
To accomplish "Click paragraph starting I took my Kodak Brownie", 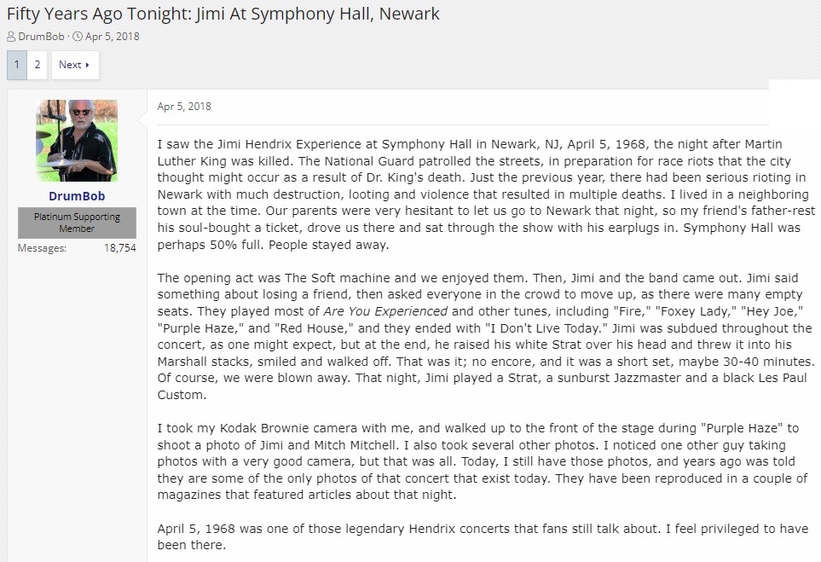I will (483, 461).
